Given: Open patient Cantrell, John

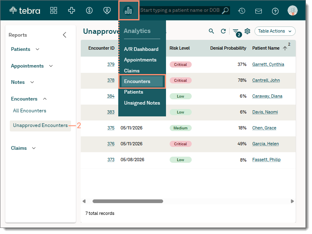Looking at the screenshot, I should [x=266, y=80].
